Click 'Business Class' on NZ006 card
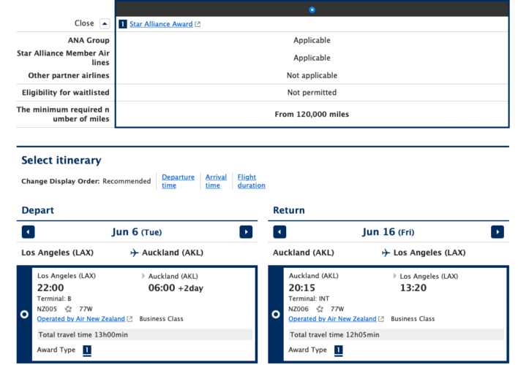518x365 pixels. (x=413, y=319)
